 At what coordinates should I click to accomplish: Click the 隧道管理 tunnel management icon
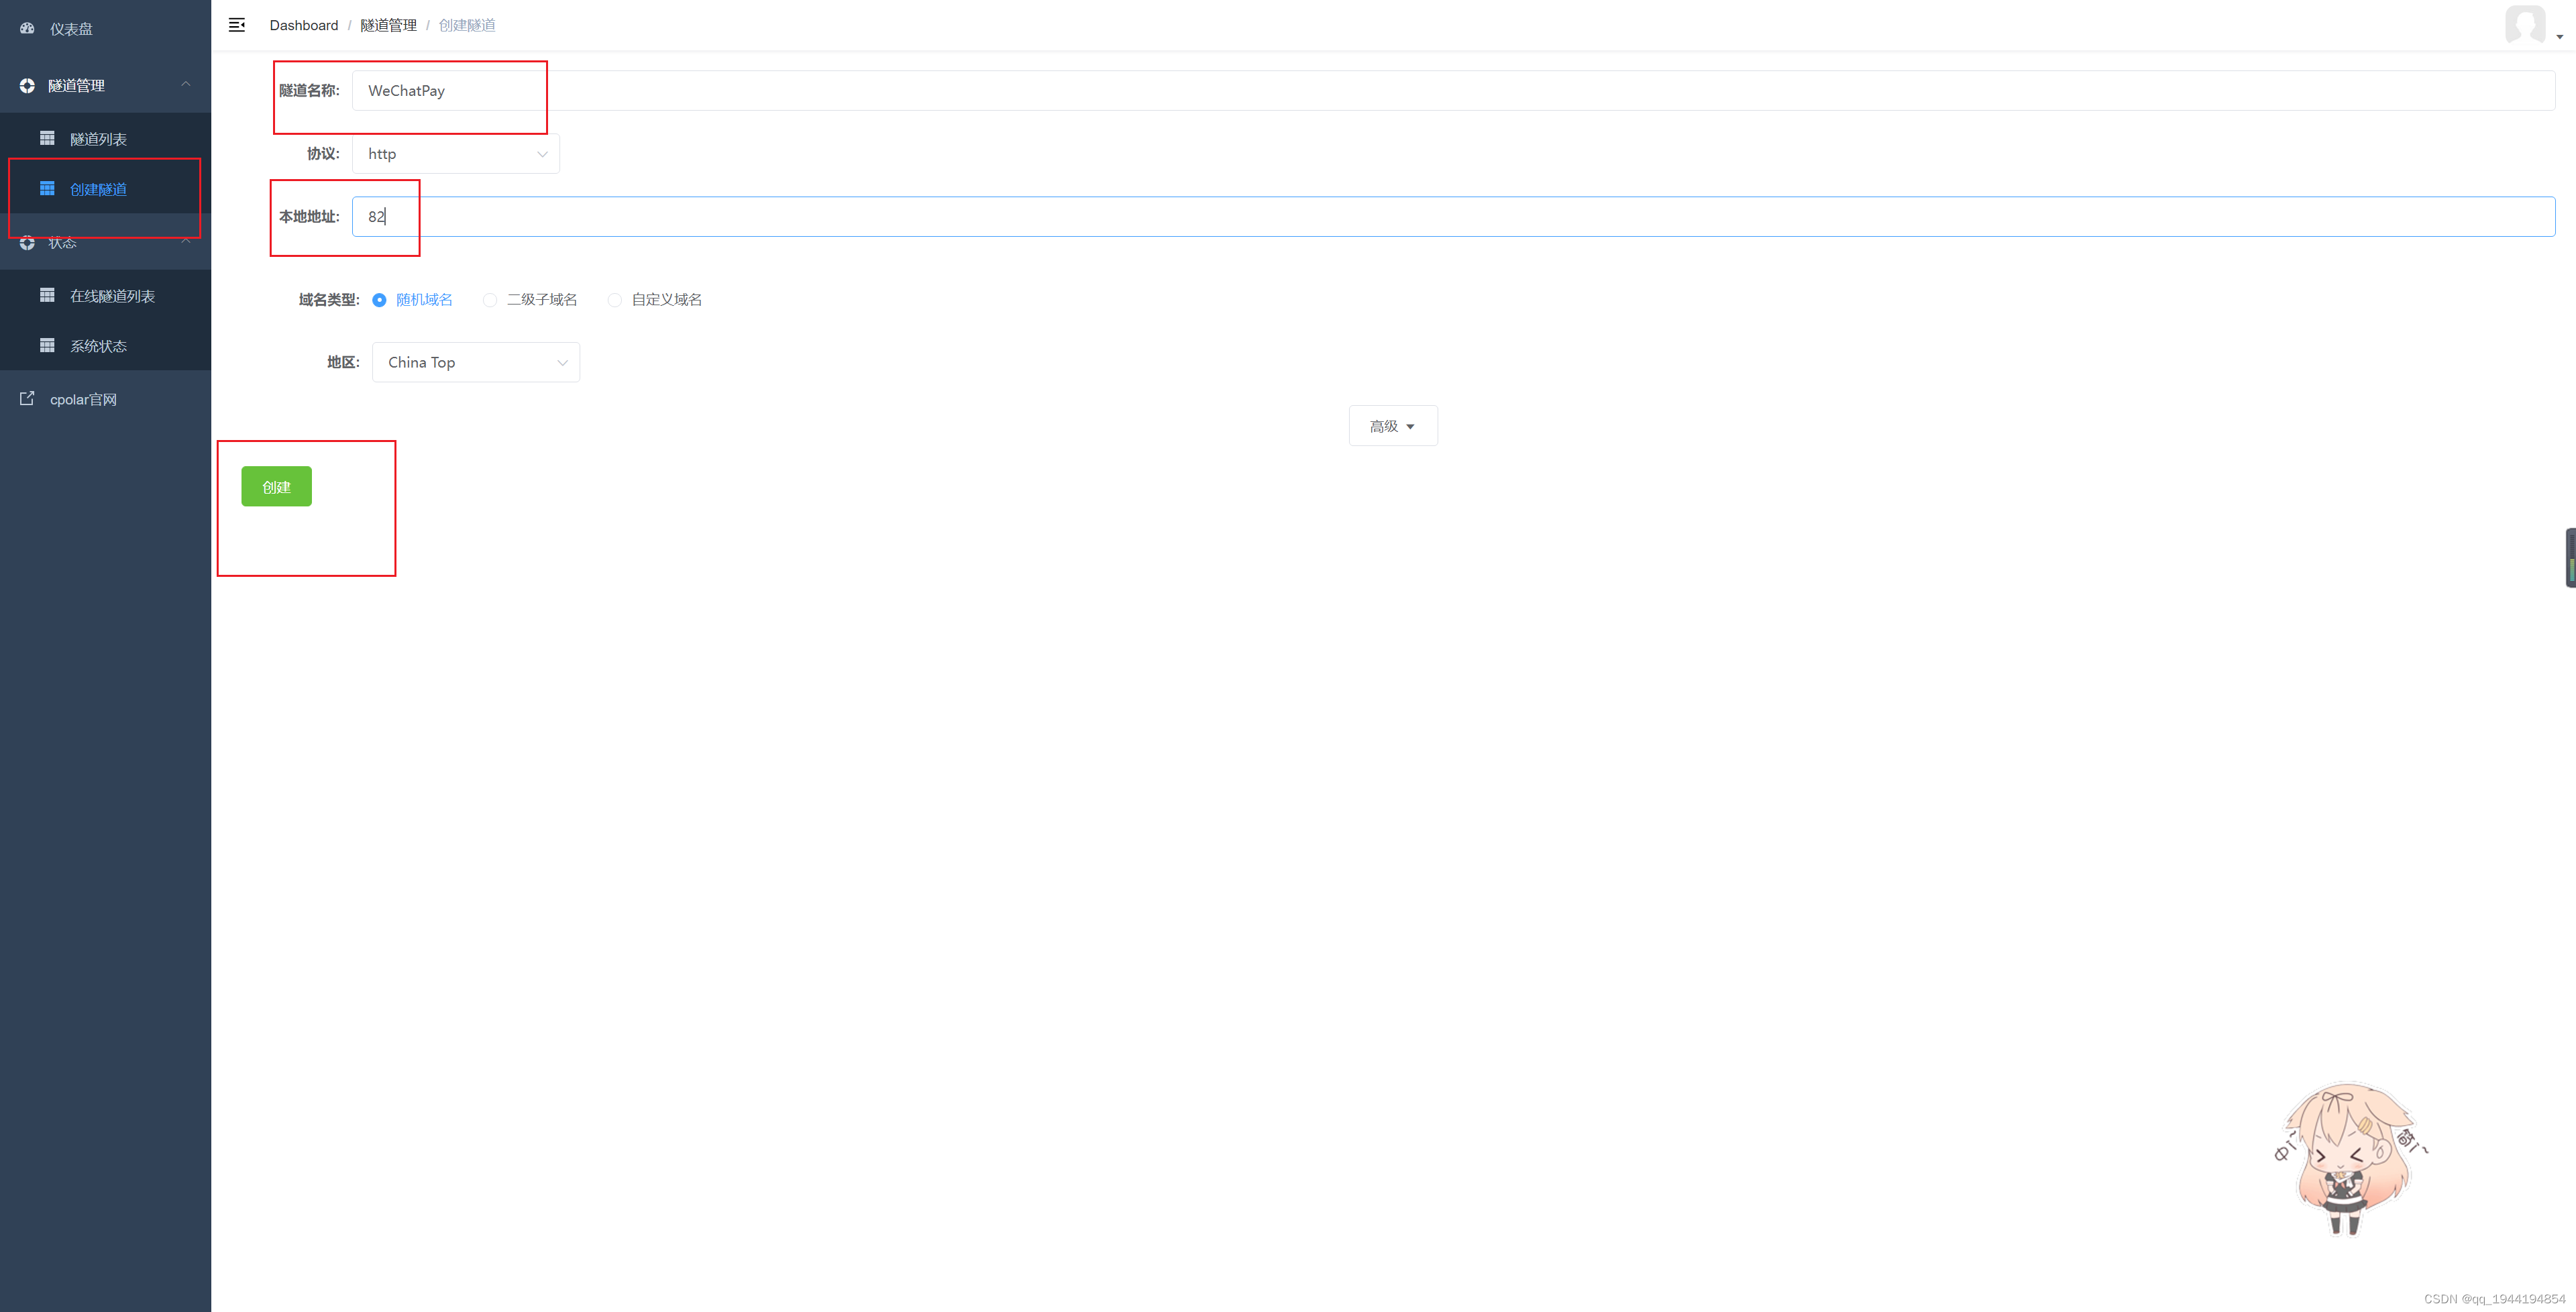(26, 85)
